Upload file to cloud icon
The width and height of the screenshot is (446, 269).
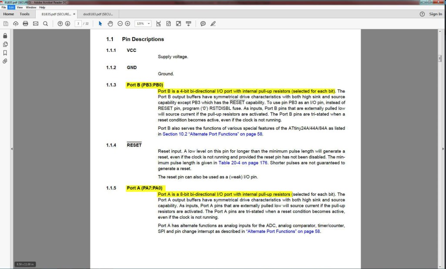tap(16, 24)
